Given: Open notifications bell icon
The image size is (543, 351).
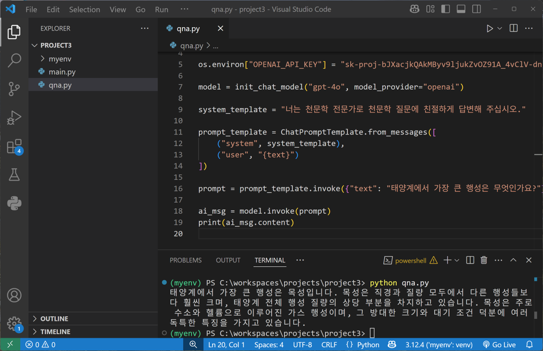Looking at the screenshot, I should point(530,345).
